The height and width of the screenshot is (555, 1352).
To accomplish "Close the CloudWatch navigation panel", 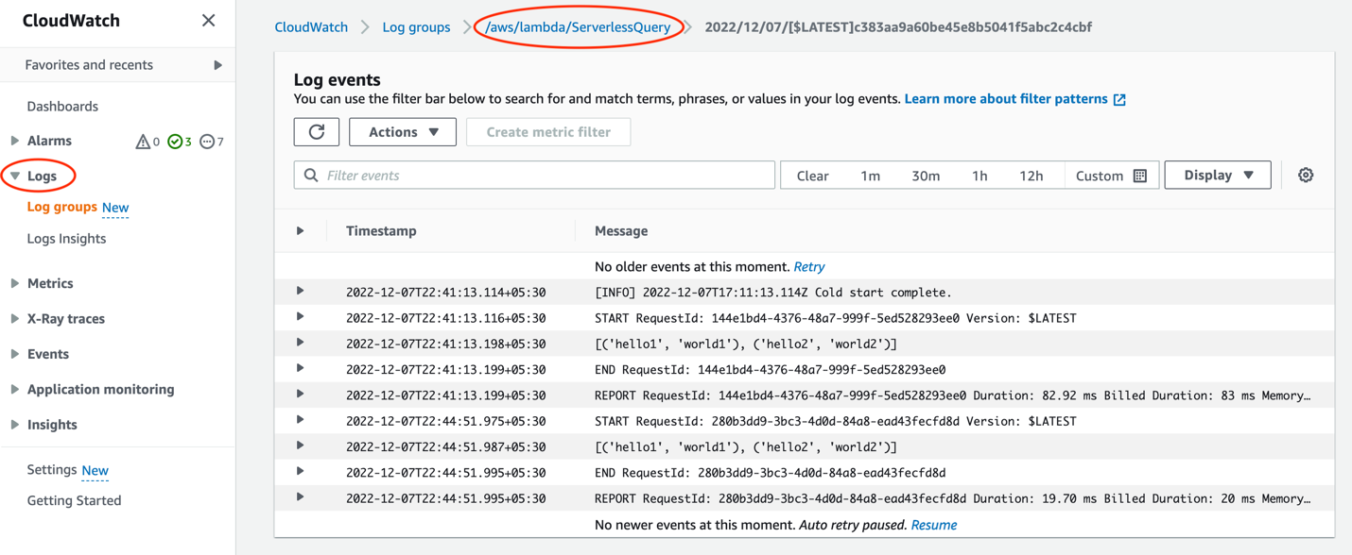I will [208, 21].
